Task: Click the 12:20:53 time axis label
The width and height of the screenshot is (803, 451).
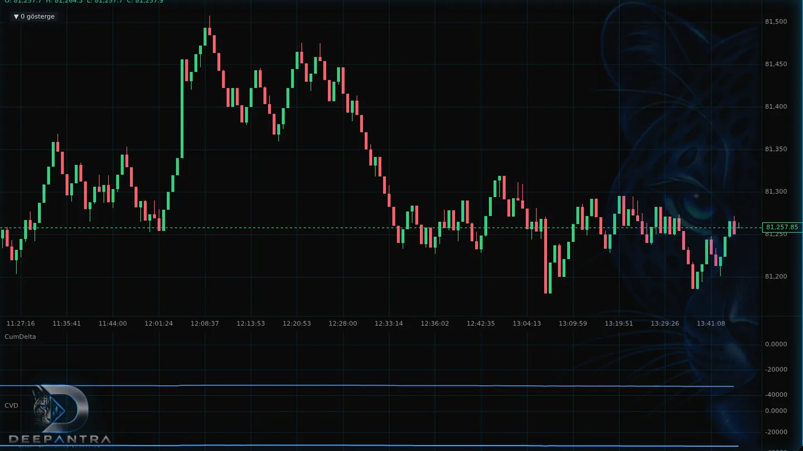Action: pyautogui.click(x=297, y=323)
